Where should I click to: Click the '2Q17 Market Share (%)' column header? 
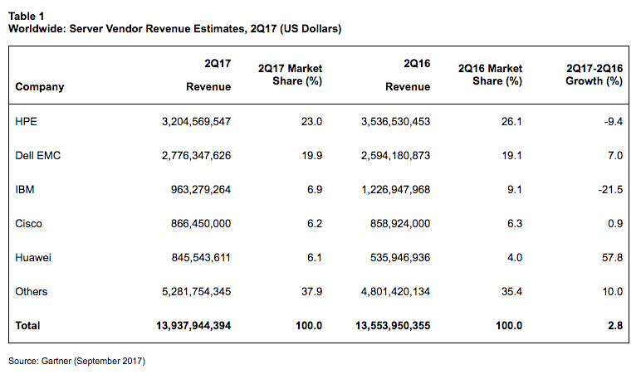[x=290, y=74]
